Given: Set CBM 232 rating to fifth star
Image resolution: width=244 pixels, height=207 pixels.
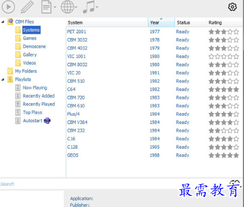Looking at the screenshot, I should [x=236, y=131].
